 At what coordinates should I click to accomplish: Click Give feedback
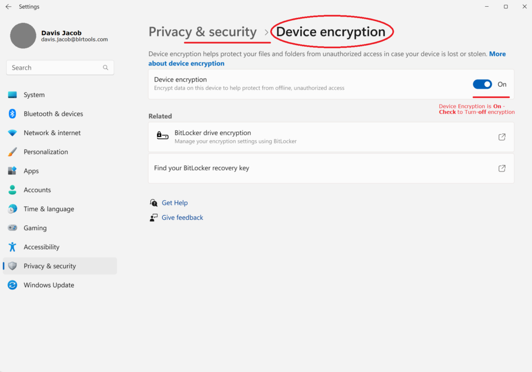click(182, 217)
